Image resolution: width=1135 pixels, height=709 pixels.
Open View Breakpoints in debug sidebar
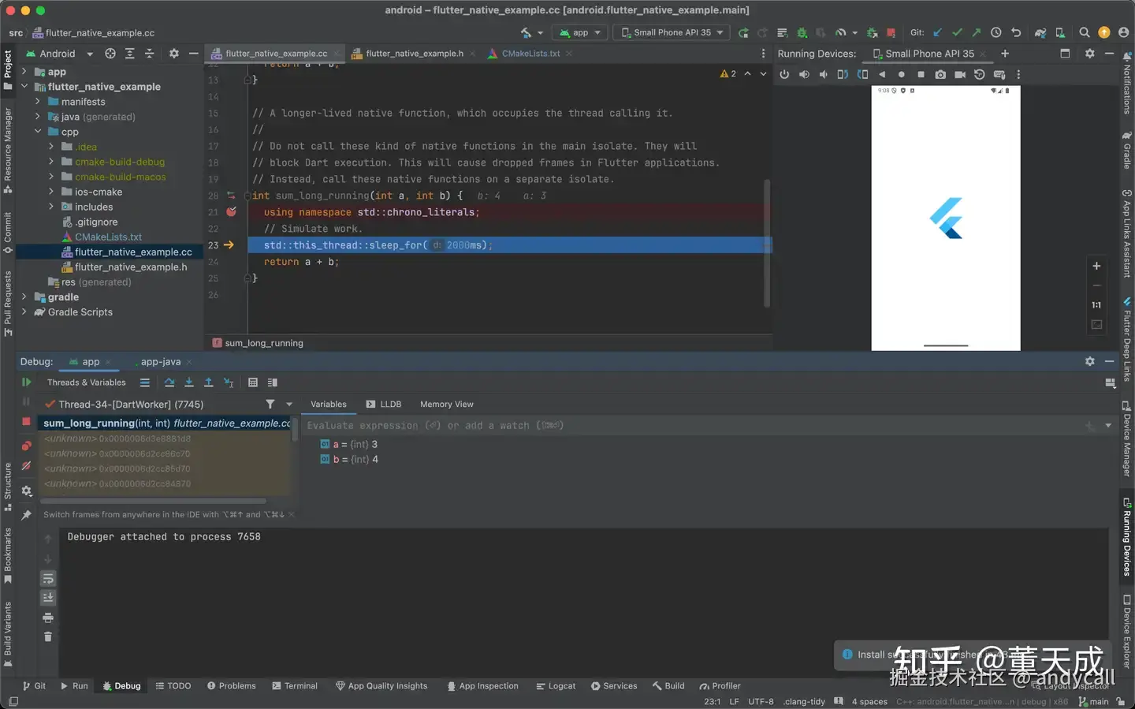tap(26, 446)
